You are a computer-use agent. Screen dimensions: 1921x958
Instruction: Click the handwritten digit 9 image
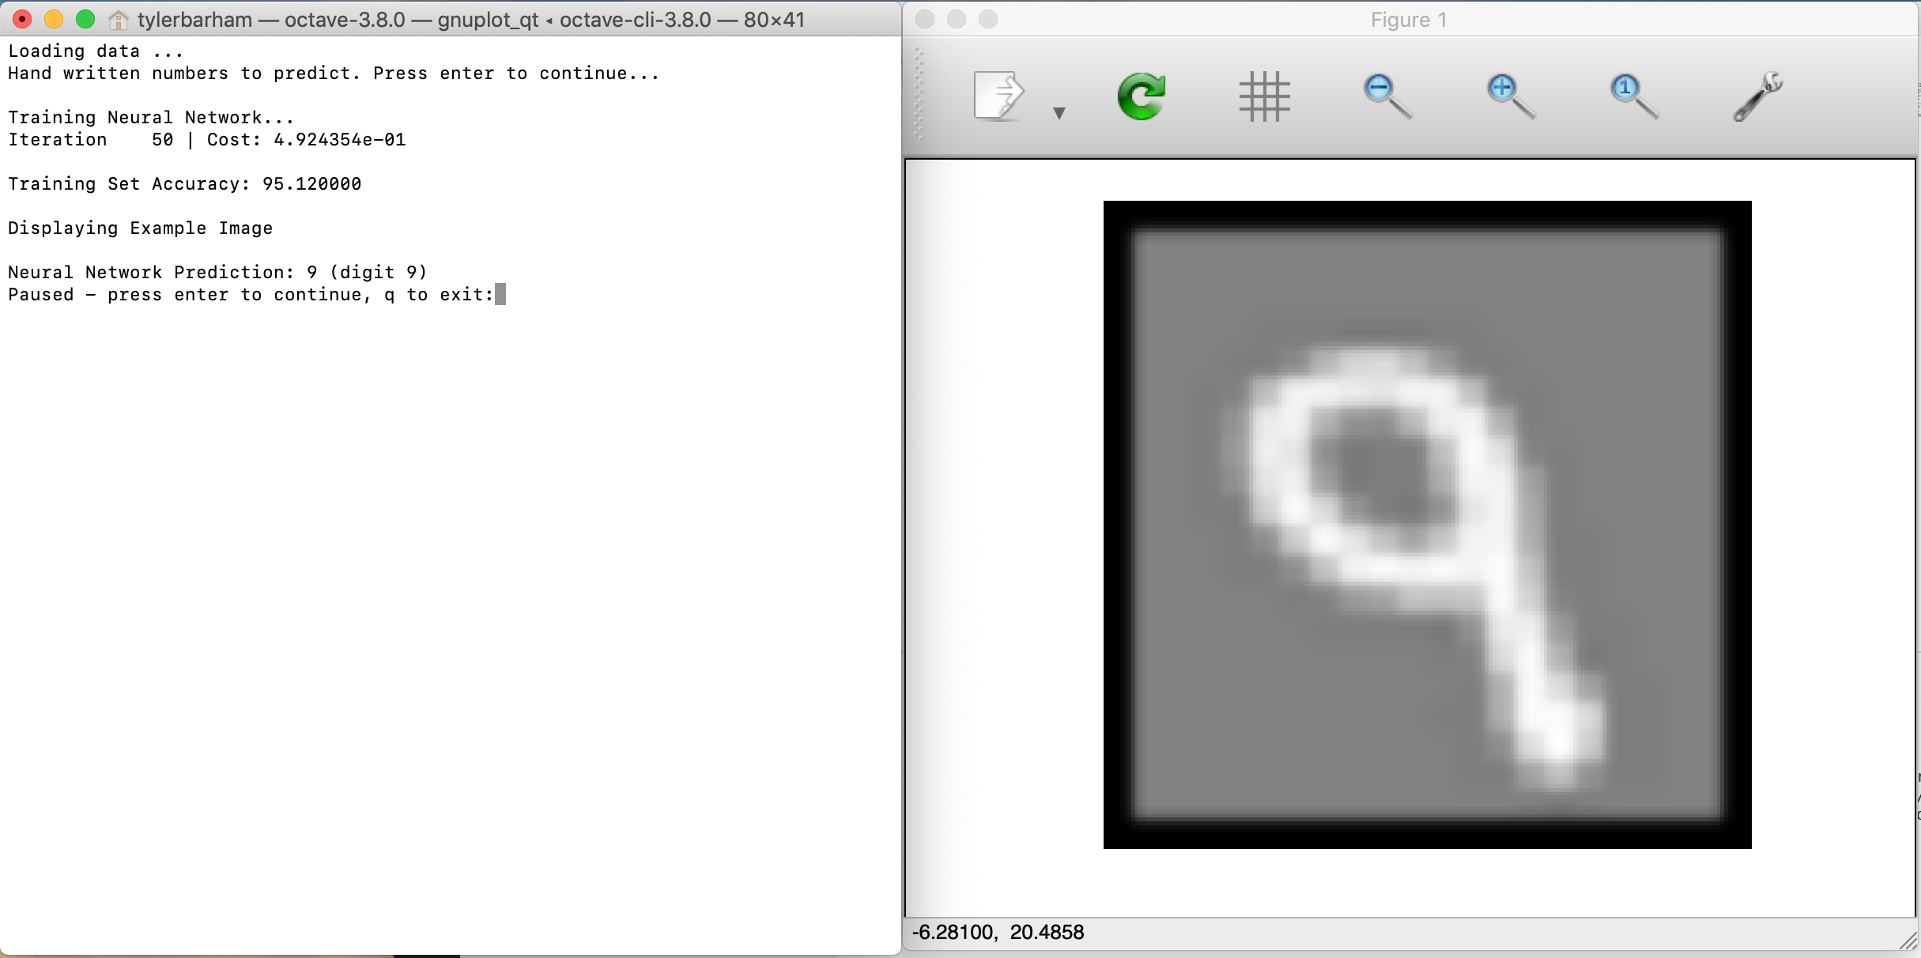pos(1427,525)
